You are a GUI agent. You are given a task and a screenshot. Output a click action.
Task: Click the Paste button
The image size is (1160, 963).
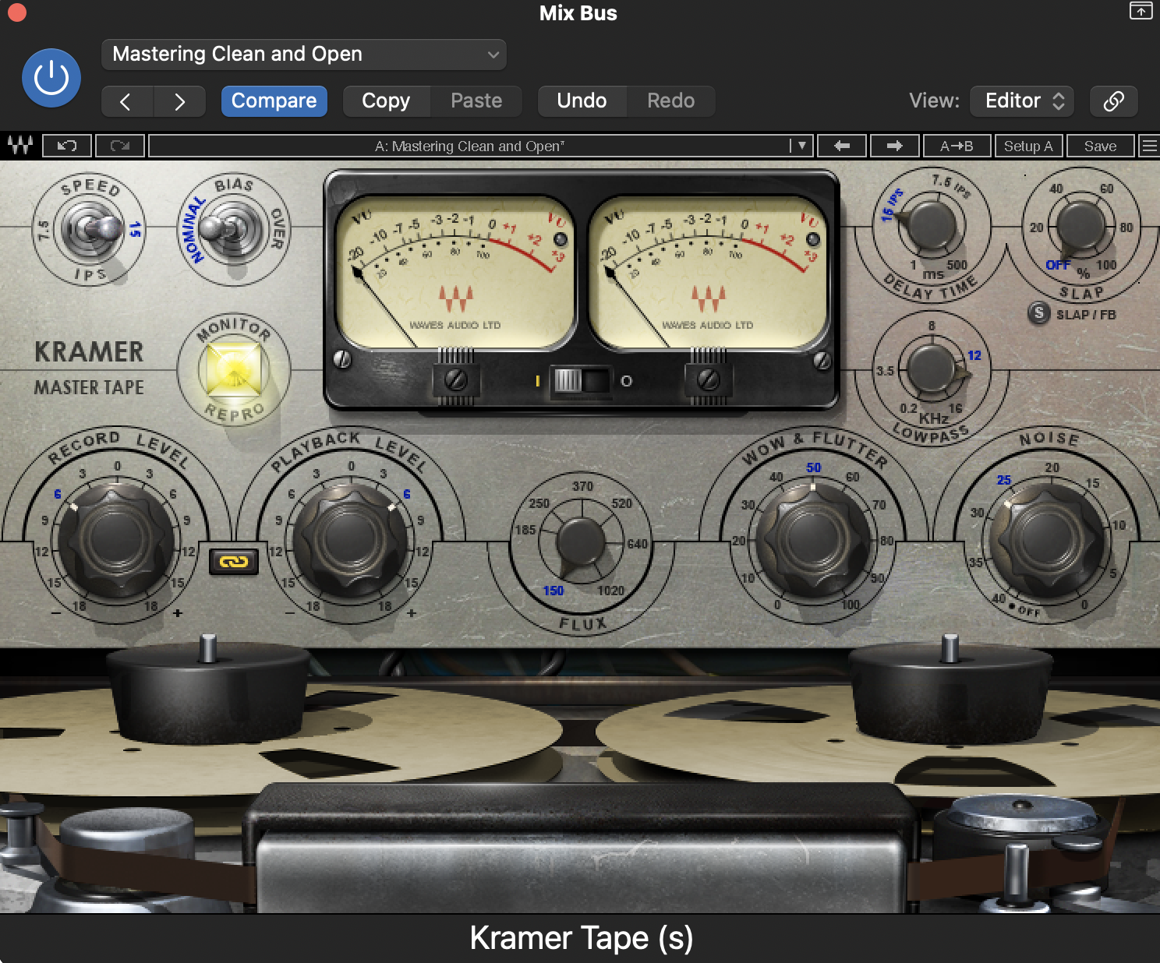pyautogui.click(x=476, y=101)
